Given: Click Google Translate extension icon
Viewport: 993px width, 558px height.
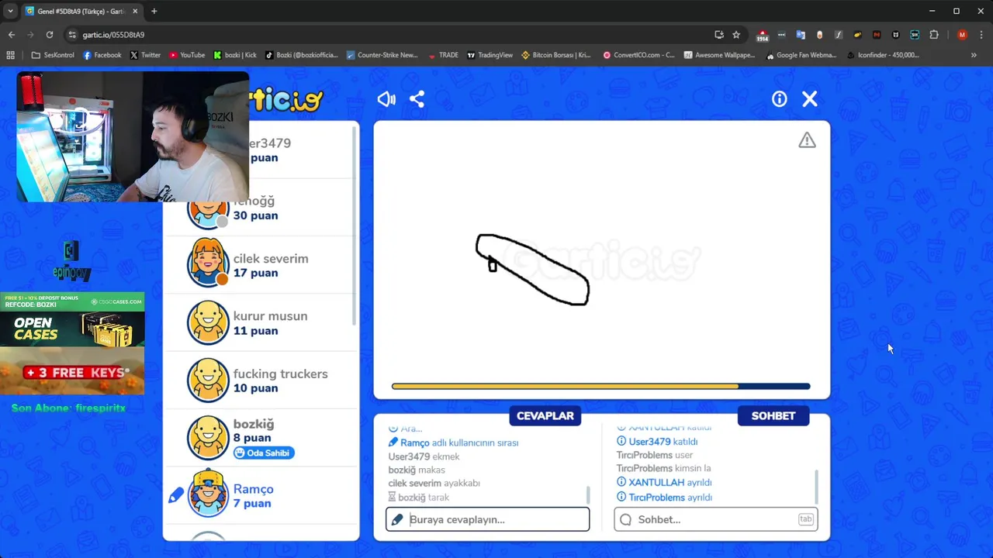Looking at the screenshot, I should click(x=801, y=35).
